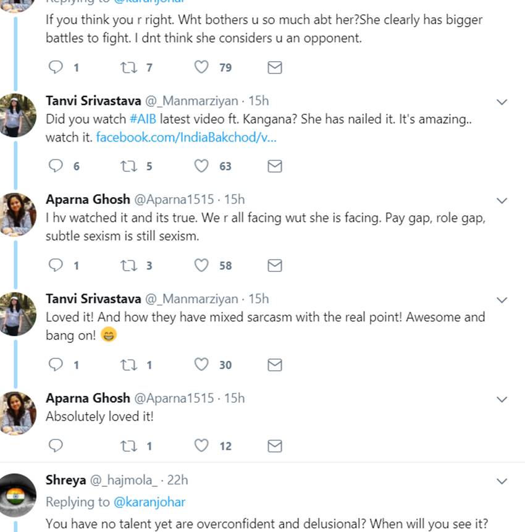Retweet the 'bigger battles to fight' tweet

(x=129, y=67)
